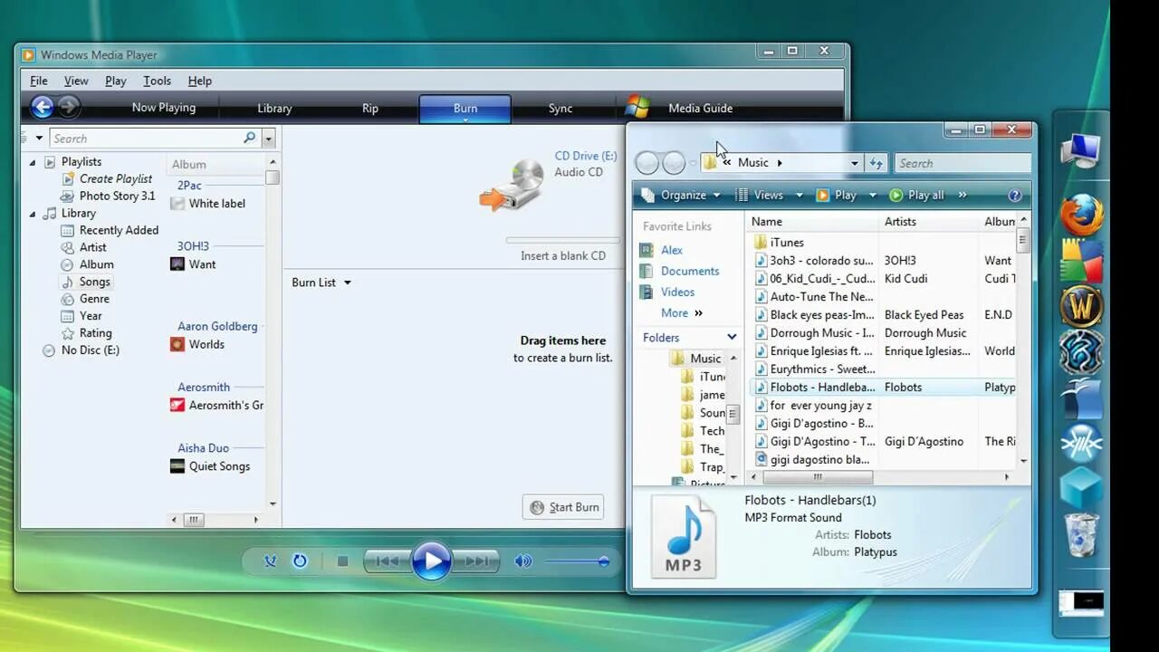Open the Burn tab

(465, 109)
